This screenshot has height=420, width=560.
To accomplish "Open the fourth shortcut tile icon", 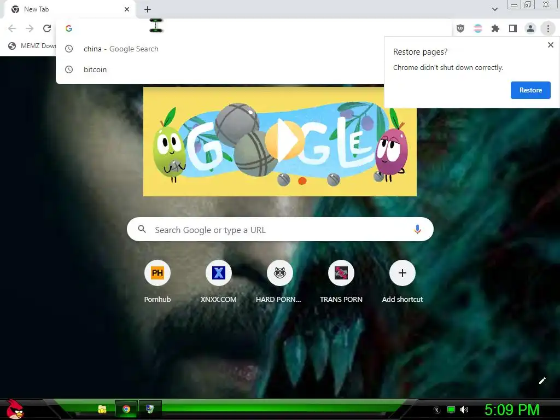I will coord(341,273).
